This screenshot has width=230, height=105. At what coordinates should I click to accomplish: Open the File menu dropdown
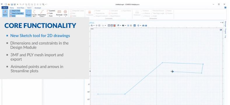coord(5,8)
